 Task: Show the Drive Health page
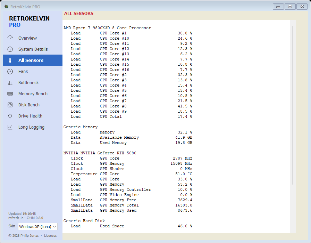click(x=33, y=116)
